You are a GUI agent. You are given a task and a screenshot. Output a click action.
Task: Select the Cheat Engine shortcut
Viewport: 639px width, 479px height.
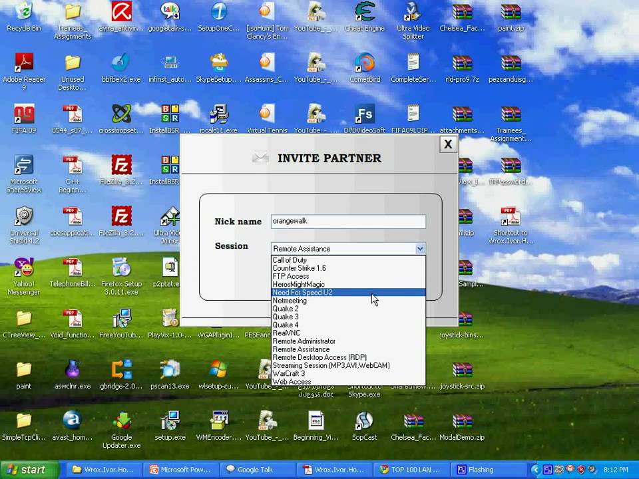pyautogui.click(x=365, y=17)
